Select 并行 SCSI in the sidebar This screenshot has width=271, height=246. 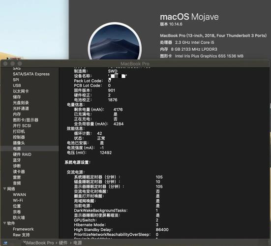[x=22, y=125]
